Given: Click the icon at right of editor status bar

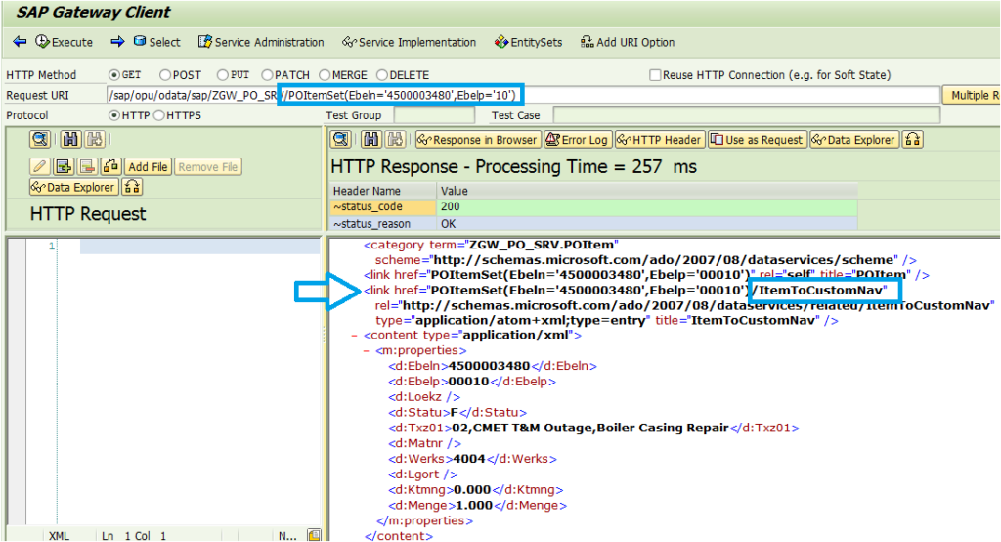Looking at the screenshot, I should click(x=314, y=535).
